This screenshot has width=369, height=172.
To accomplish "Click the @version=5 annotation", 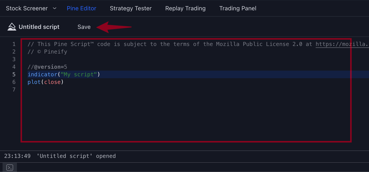I will click(x=50, y=67).
